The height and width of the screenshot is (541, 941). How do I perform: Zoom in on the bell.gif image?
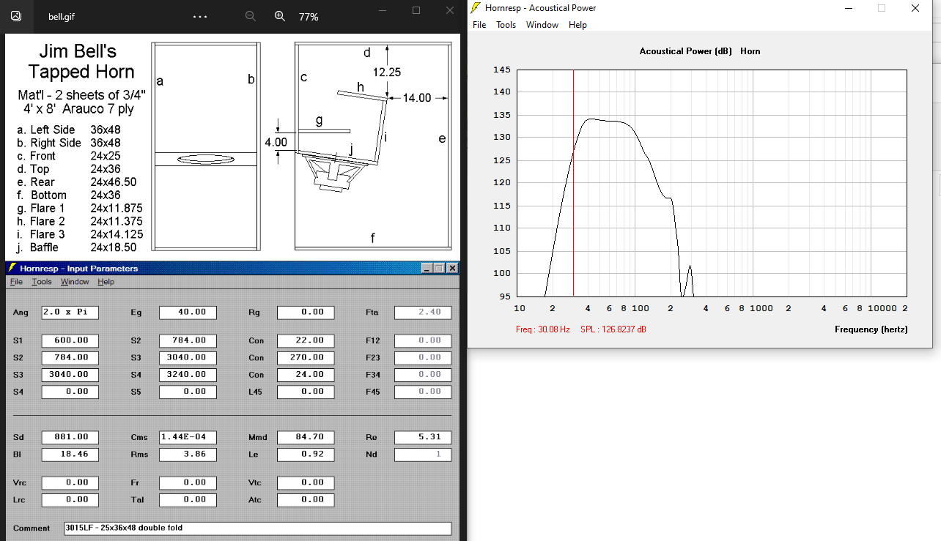pyautogui.click(x=279, y=16)
